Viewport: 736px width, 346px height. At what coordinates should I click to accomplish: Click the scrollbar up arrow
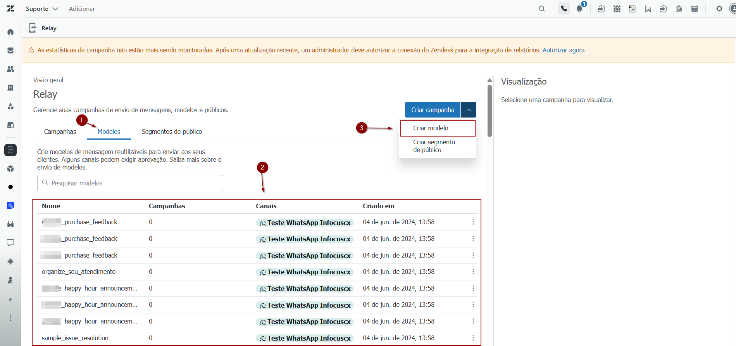tap(490, 80)
